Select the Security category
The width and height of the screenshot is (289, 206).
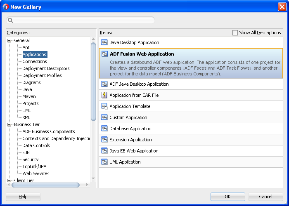31,159
